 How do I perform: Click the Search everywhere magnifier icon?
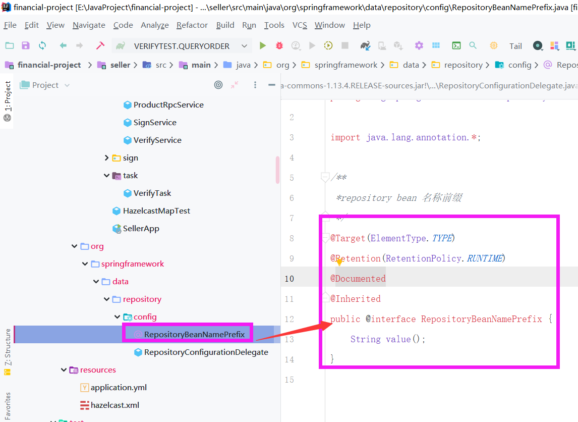(x=473, y=45)
